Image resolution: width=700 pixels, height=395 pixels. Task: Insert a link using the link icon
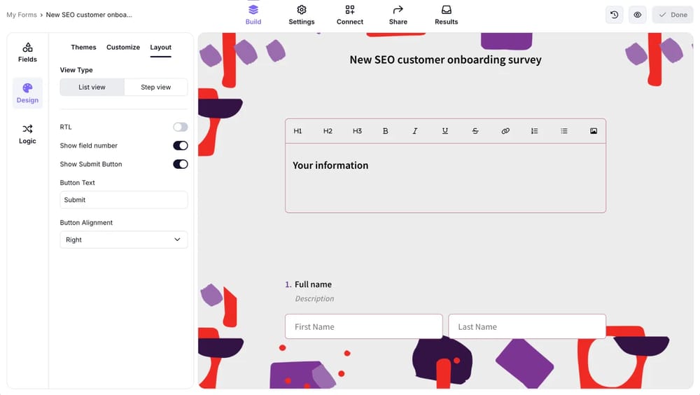505,131
